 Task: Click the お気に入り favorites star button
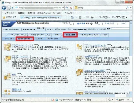[9, 17]
